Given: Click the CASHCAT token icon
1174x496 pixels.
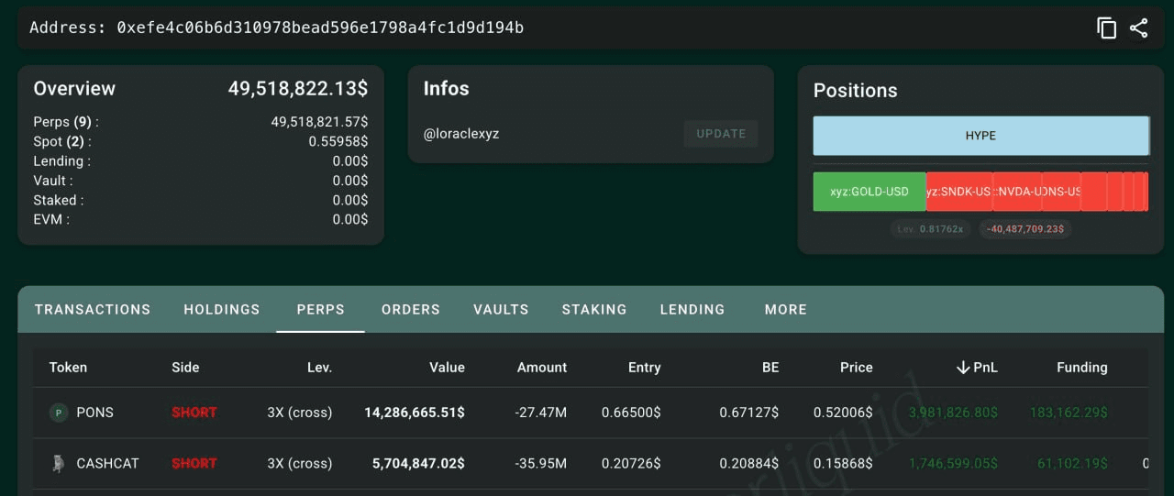Looking at the screenshot, I should click(x=59, y=463).
